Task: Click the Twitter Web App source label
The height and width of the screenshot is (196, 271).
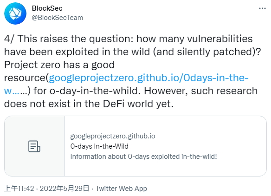Action: [121, 189]
